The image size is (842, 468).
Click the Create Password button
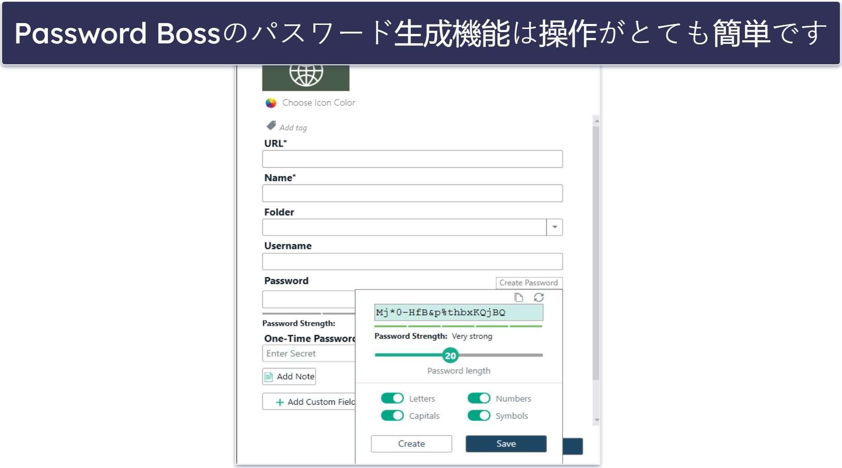point(529,283)
